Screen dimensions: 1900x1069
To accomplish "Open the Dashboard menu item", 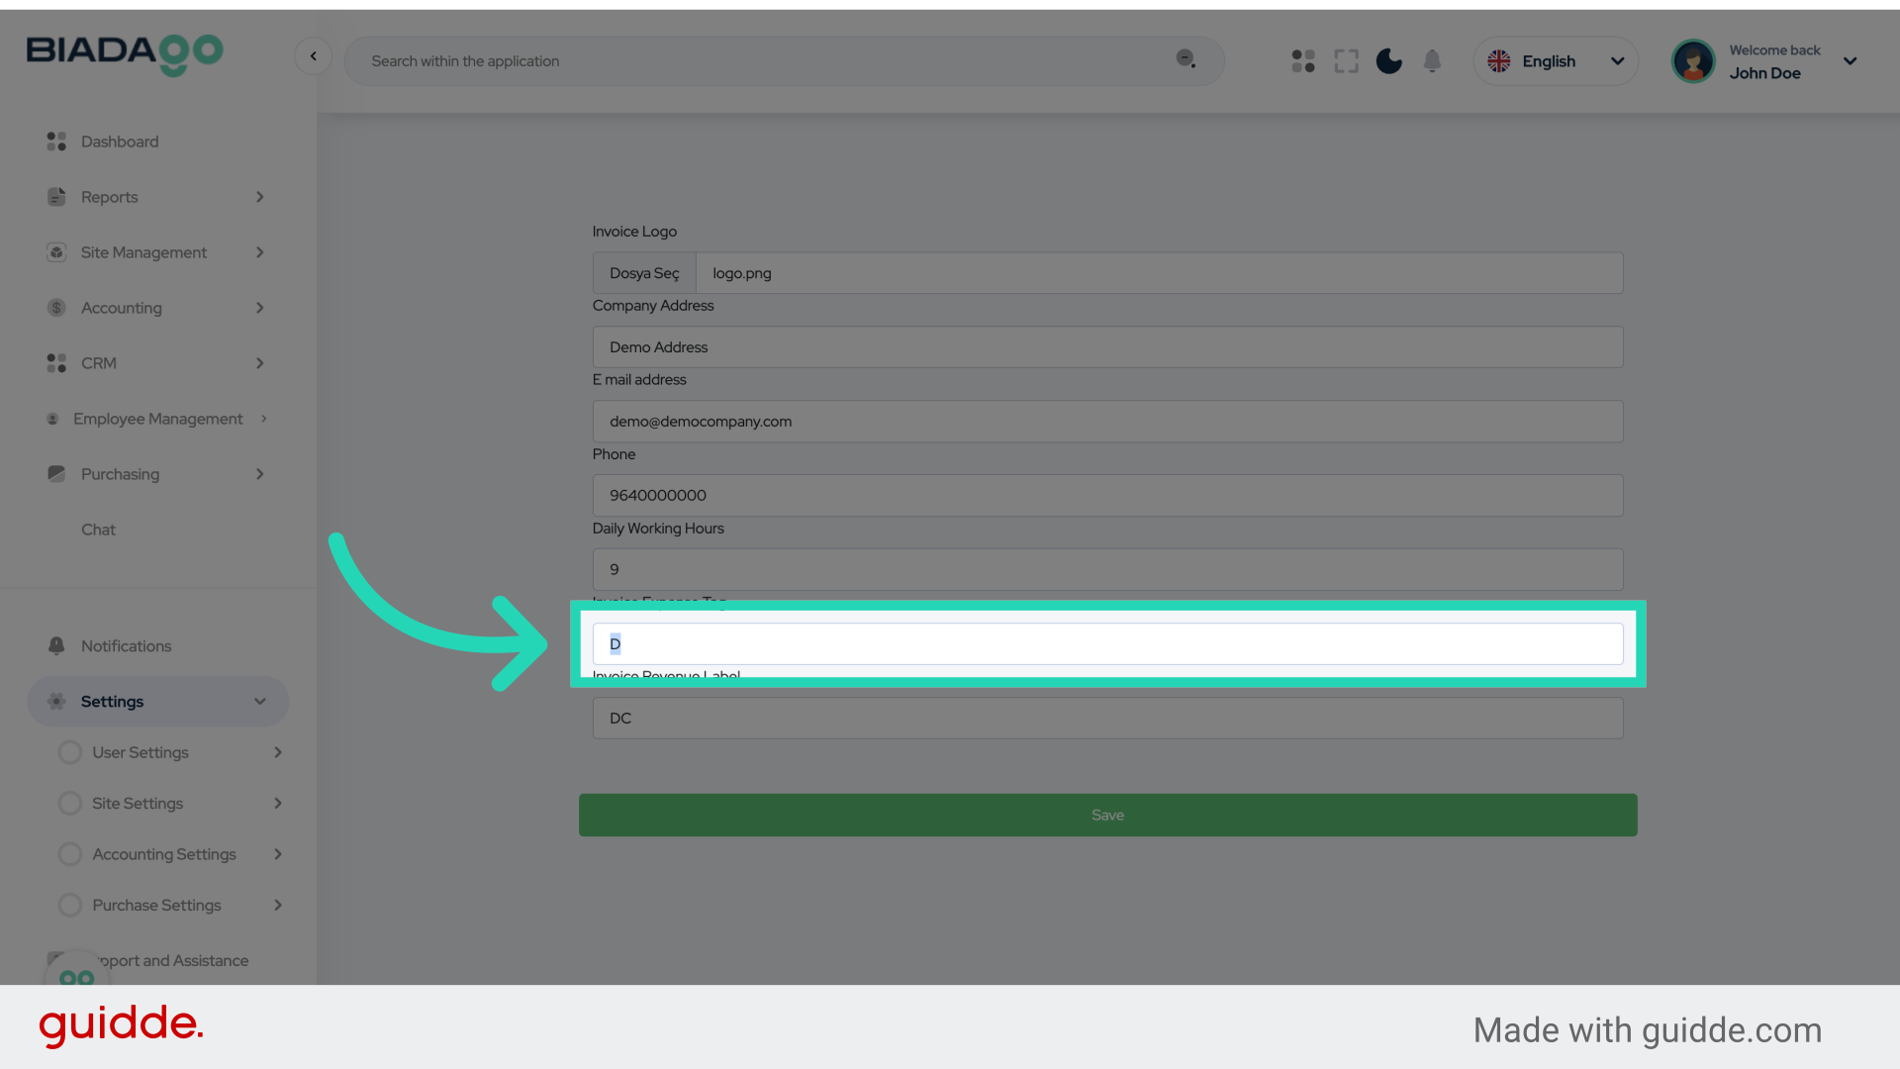I will (x=120, y=142).
